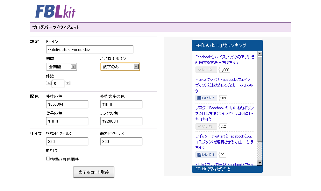Enable 横幅の自動調整 checkbox
This screenshot has height=191, width=321.
48,159
